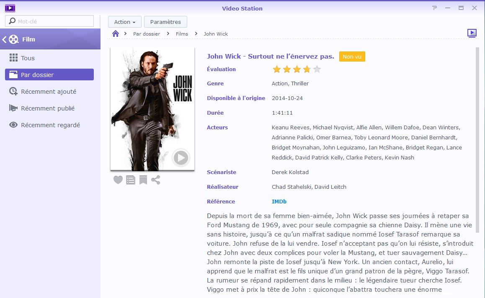Show all movies via Tous
This screenshot has width=485, height=298.
point(49,58)
